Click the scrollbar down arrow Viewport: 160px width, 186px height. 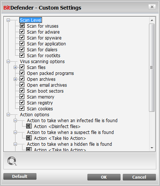pyautogui.click(x=152, y=148)
